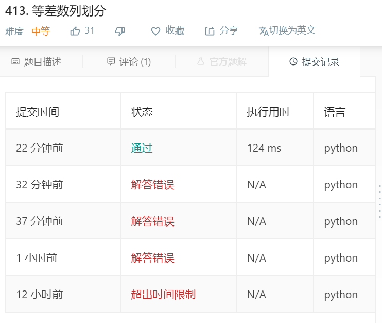Open the 解答错误 submission from 37 分钟前
The width and height of the screenshot is (382, 323).
coord(152,221)
